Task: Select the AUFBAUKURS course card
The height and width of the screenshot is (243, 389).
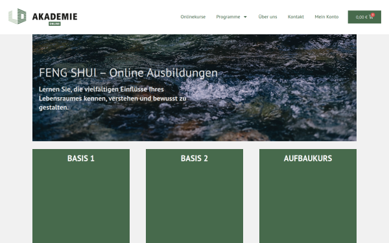Action: click(308, 196)
